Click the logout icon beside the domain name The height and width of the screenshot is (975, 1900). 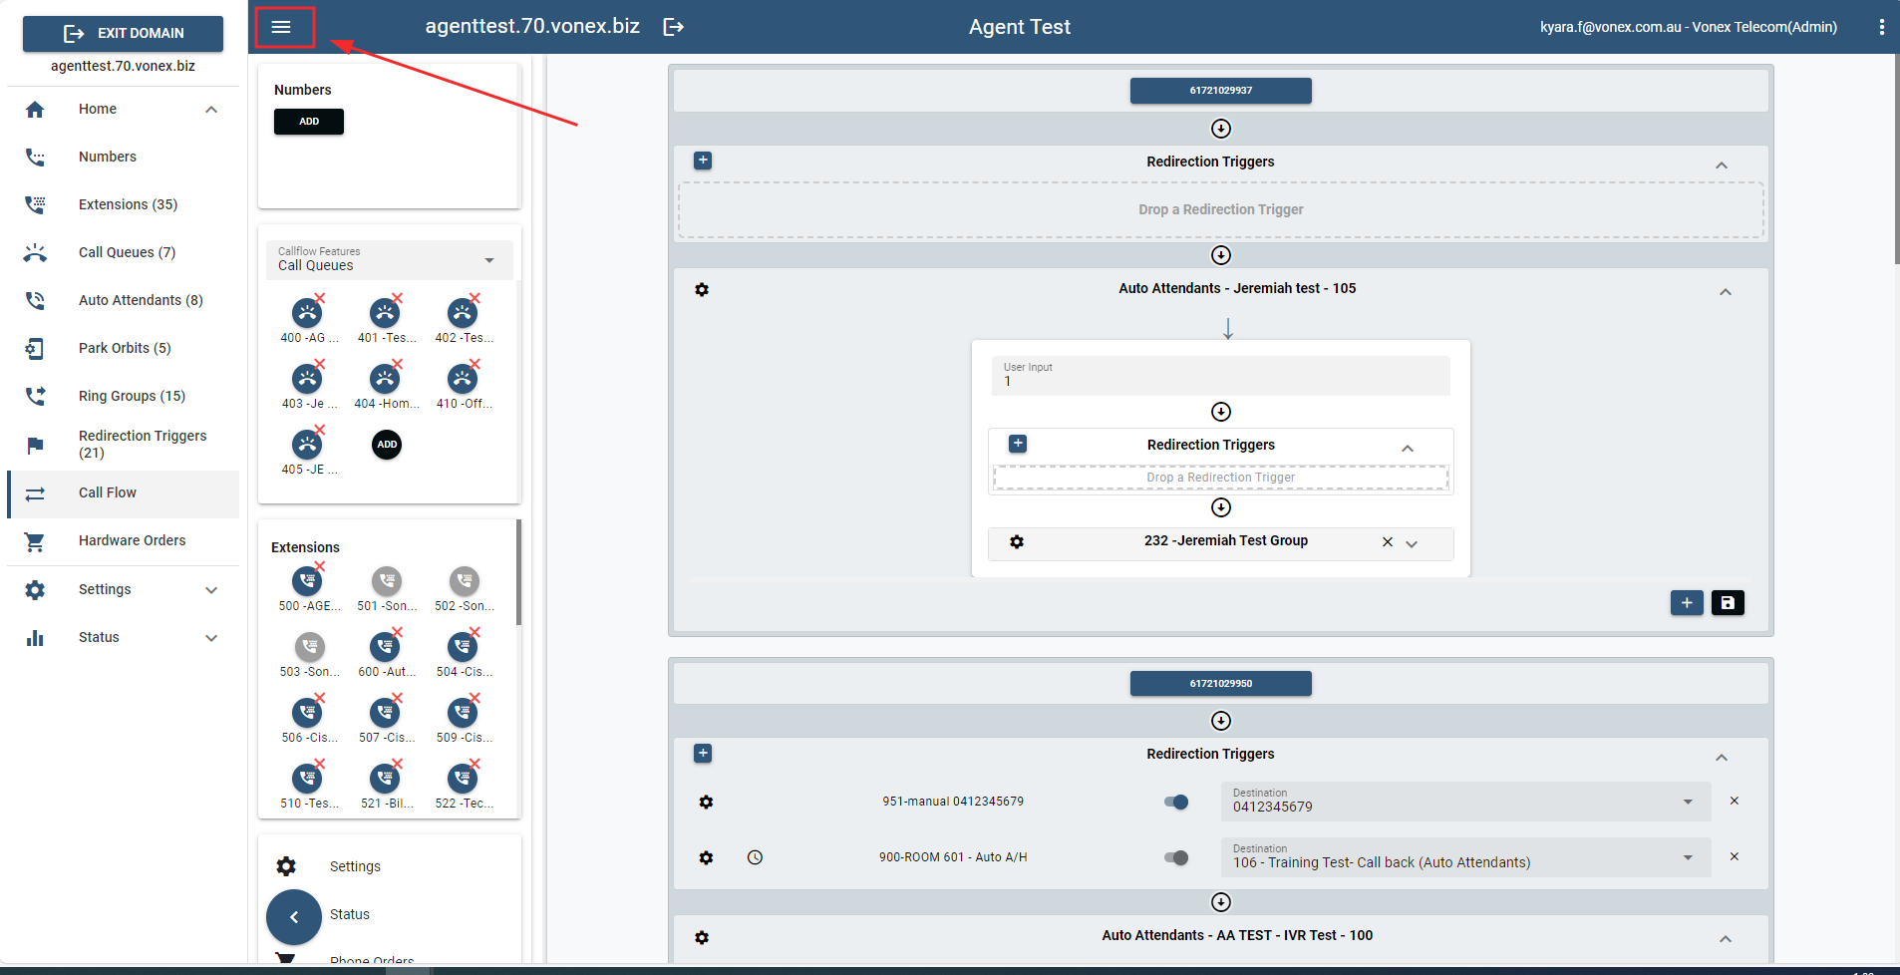673,27
